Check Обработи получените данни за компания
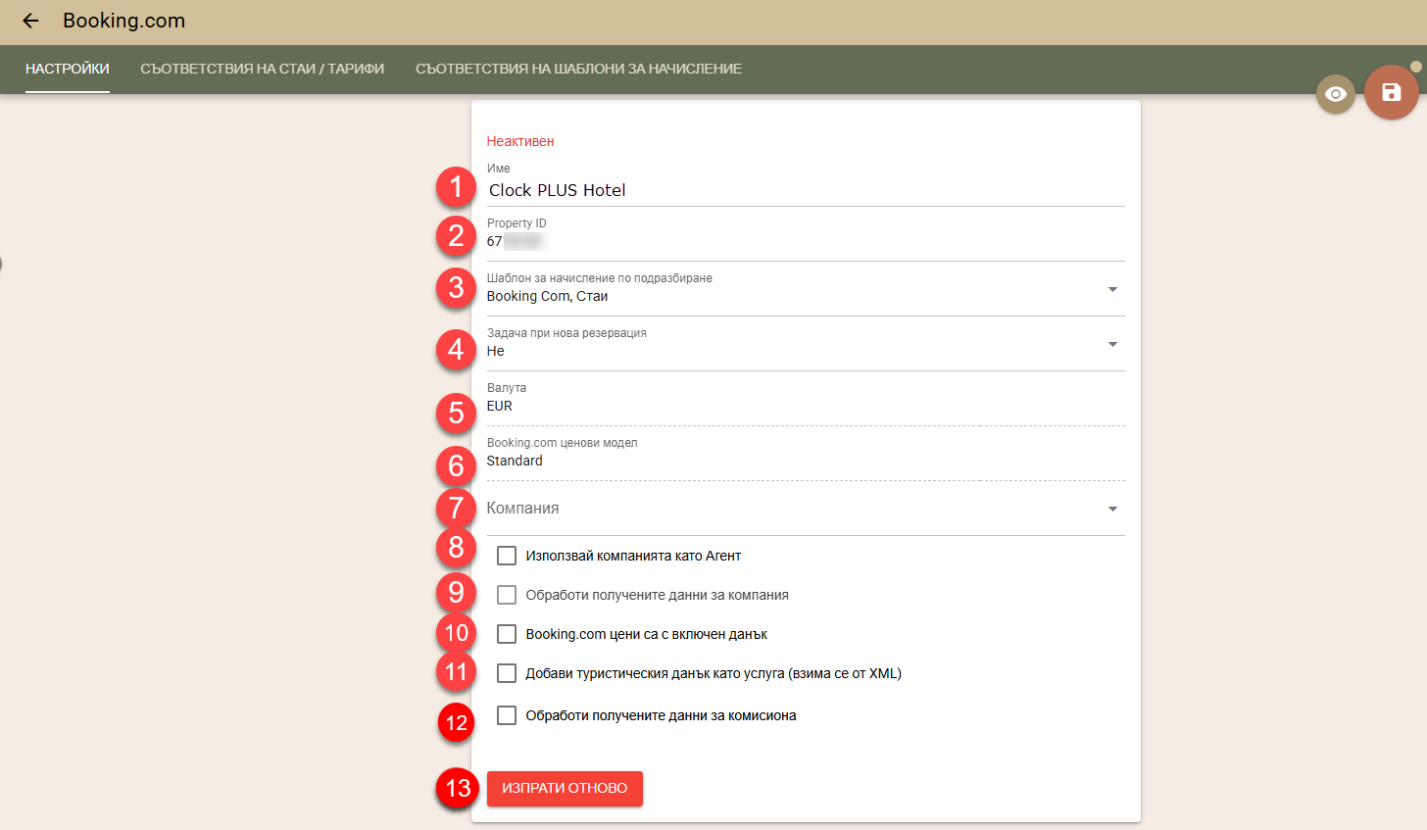Viewport: 1427px width, 830px height. [507, 595]
